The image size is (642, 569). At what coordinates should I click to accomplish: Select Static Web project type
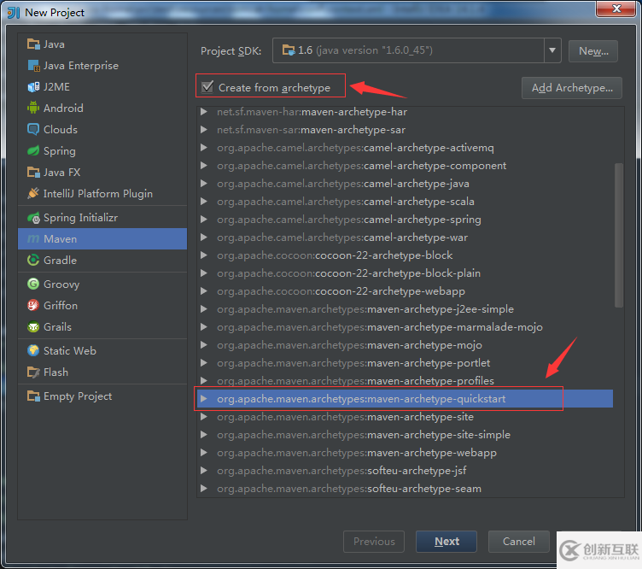102,350
